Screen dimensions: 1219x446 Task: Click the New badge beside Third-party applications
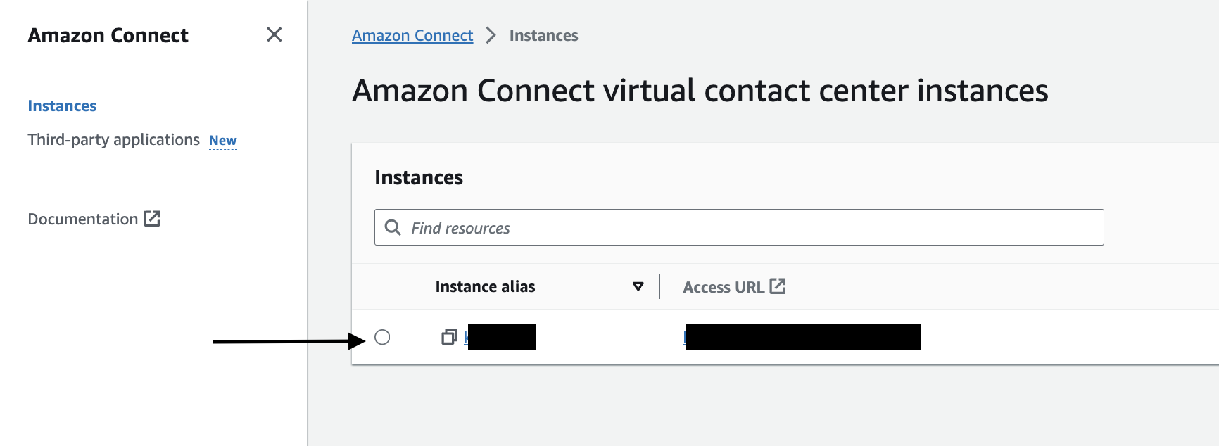click(222, 140)
